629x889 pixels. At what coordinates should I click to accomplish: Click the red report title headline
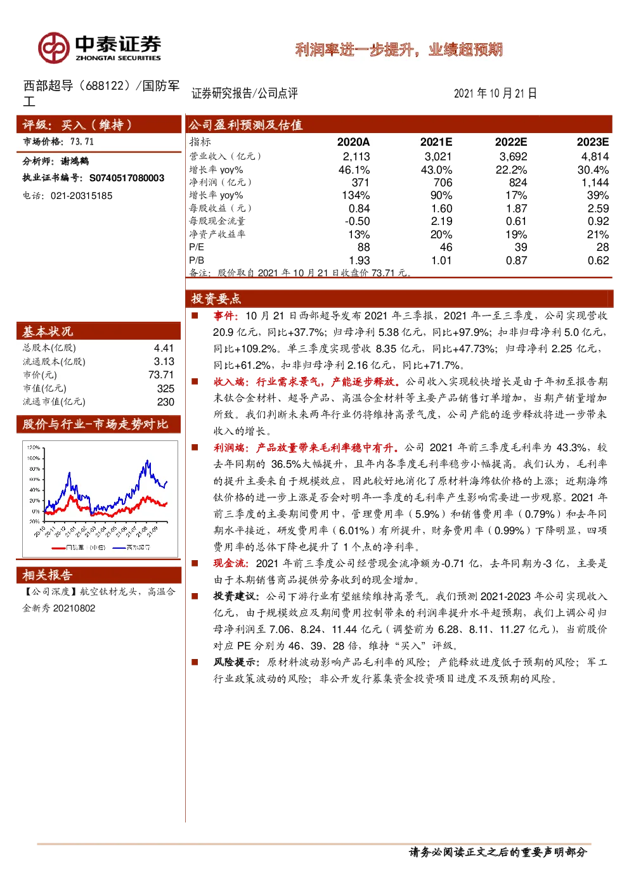399,49
